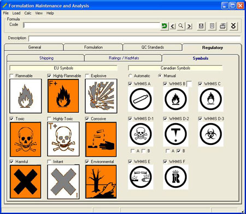Toggle the WHMIS F checkbox
The image size is (246, 214).
[165, 162]
